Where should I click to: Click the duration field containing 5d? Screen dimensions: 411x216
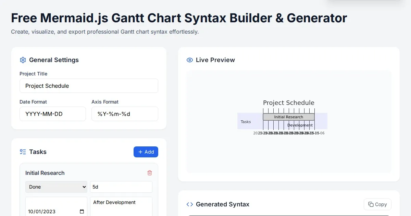121,187
